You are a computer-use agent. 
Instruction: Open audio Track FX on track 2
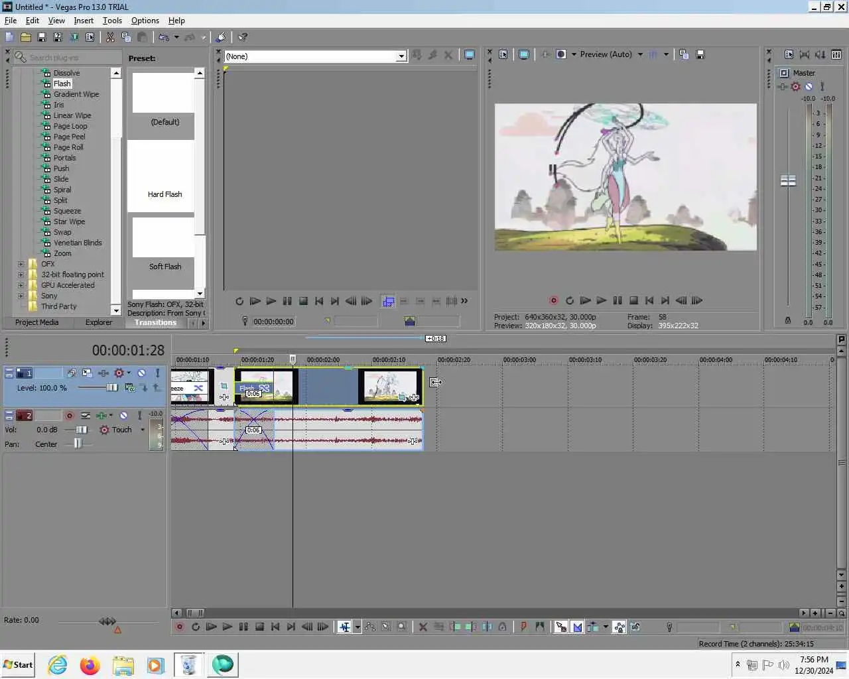(x=101, y=415)
